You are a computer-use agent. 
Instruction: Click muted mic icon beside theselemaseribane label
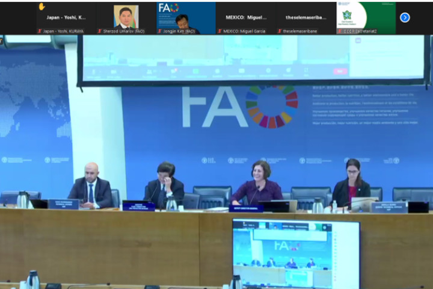280,31
